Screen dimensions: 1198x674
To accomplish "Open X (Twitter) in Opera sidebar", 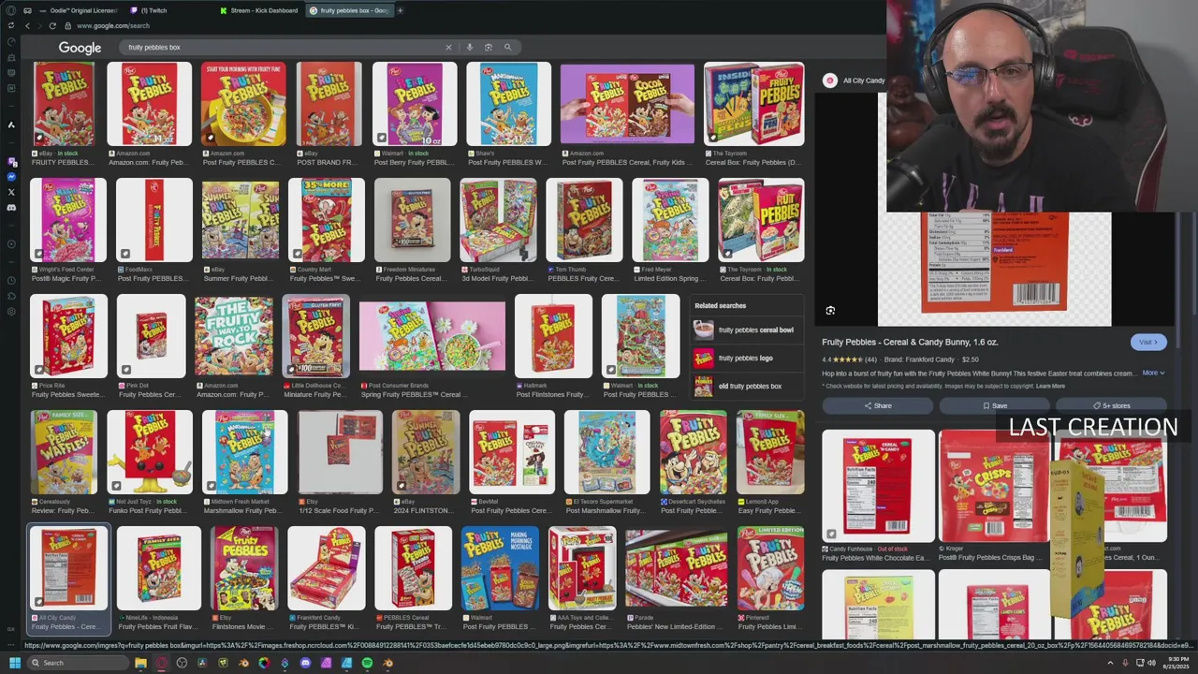I will (x=11, y=192).
